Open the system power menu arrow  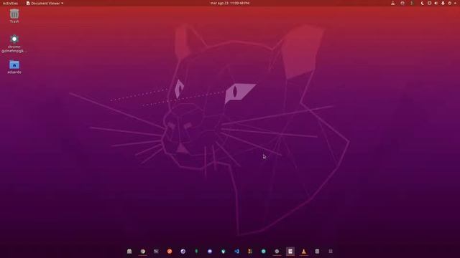[455, 3]
